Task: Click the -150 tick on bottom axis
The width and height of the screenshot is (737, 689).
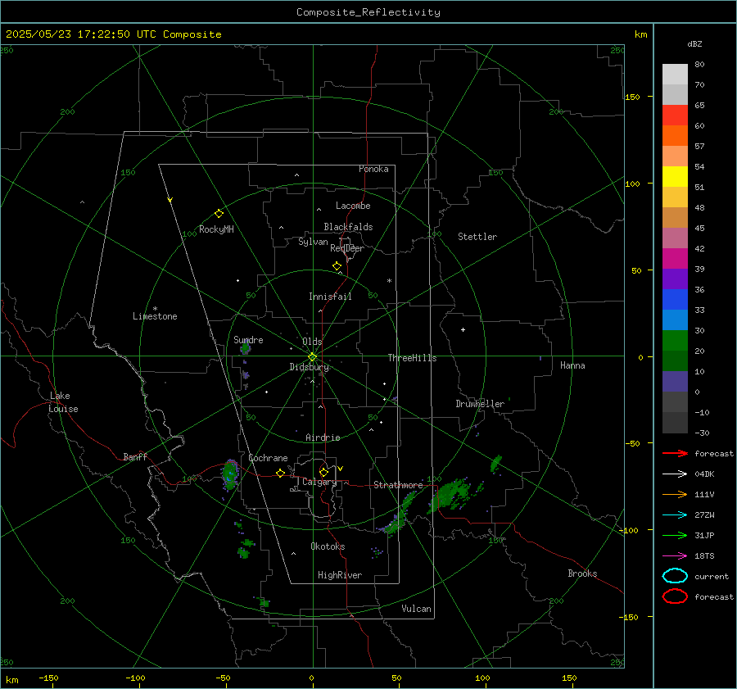Action: [x=48, y=678]
